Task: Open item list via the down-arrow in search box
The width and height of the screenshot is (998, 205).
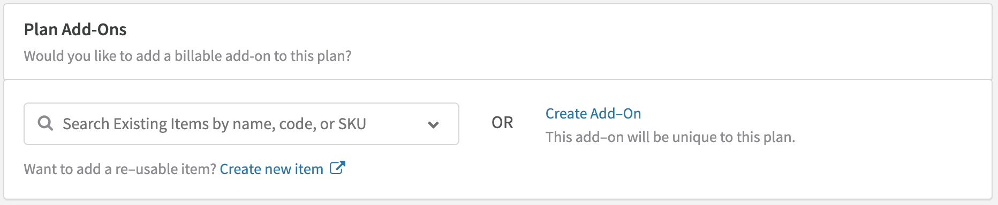Action: pos(434,124)
